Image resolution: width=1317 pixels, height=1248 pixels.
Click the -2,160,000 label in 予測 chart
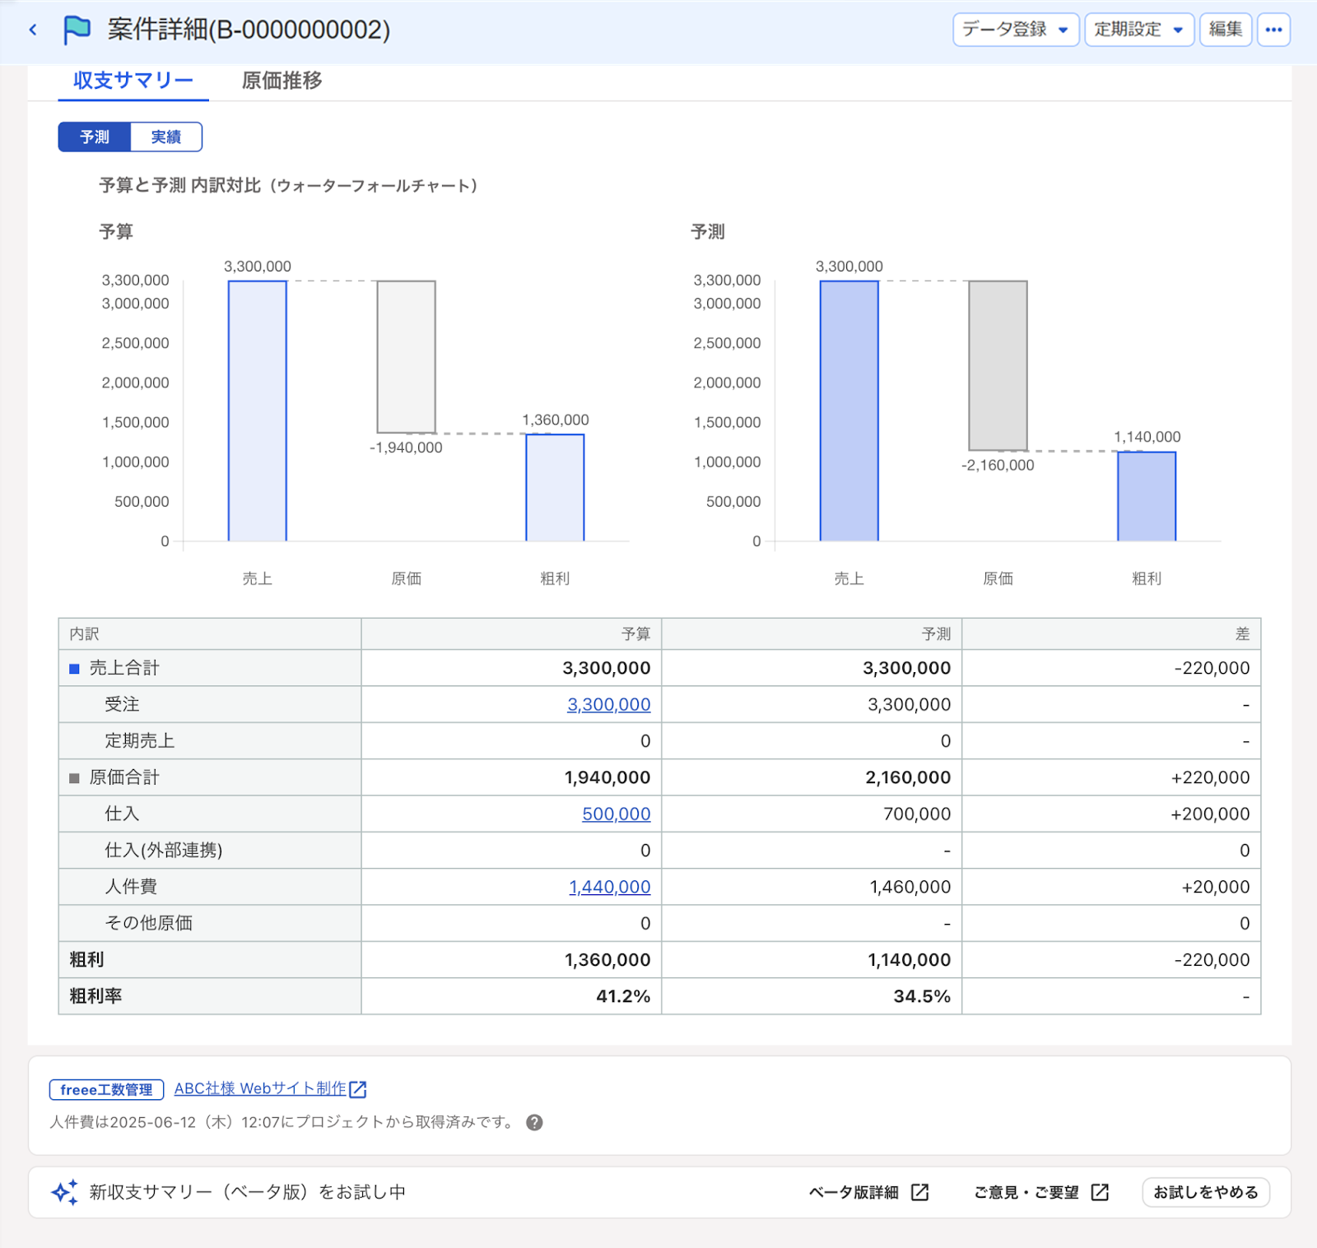[x=998, y=465]
